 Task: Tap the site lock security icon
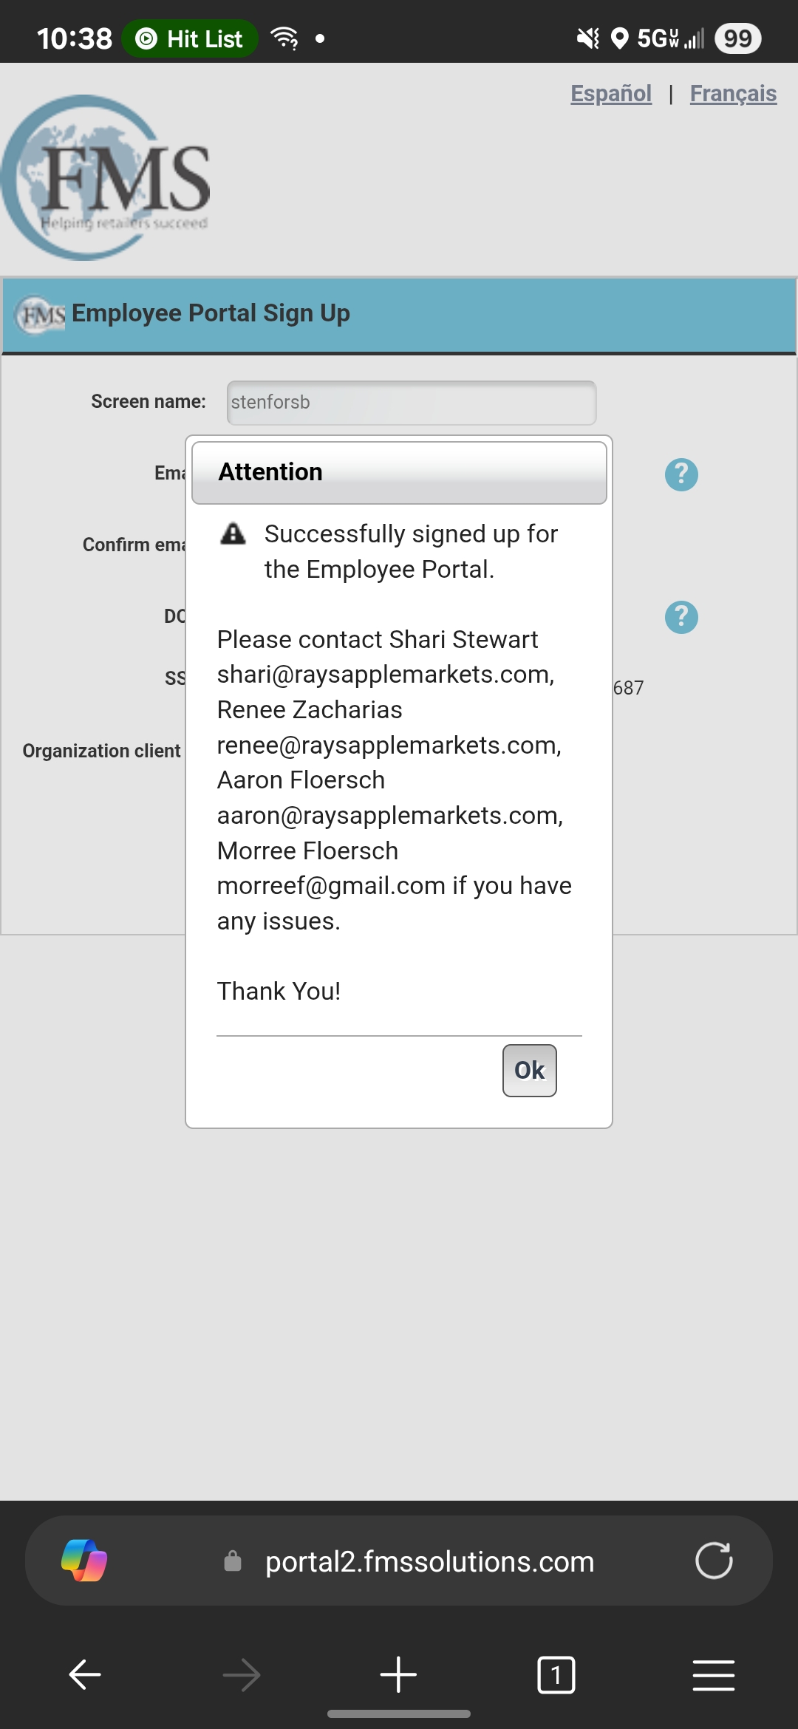233,1561
